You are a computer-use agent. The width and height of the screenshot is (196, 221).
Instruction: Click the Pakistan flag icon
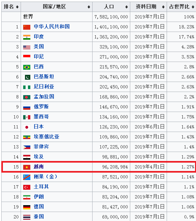coord(27,77)
